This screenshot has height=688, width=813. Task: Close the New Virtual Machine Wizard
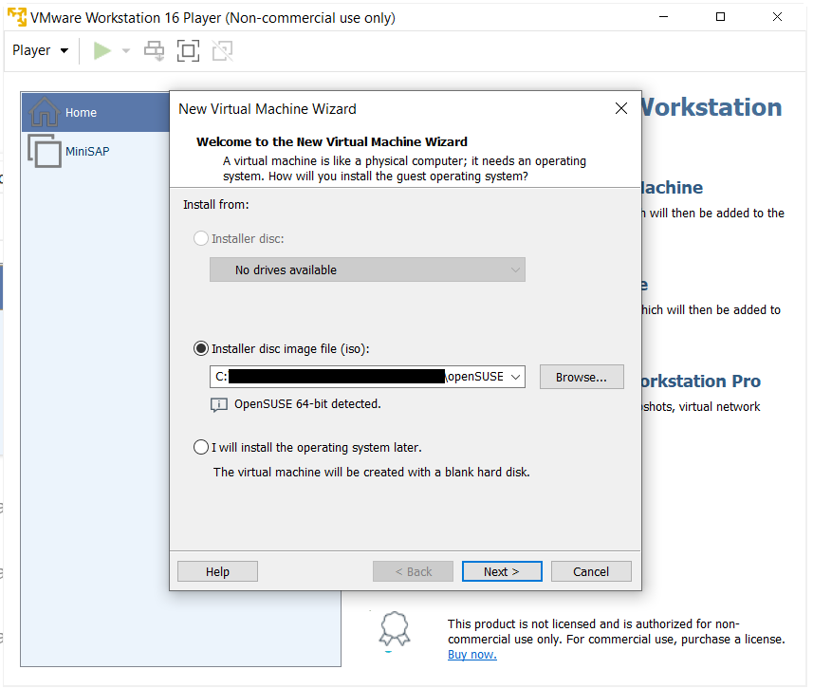tap(621, 108)
